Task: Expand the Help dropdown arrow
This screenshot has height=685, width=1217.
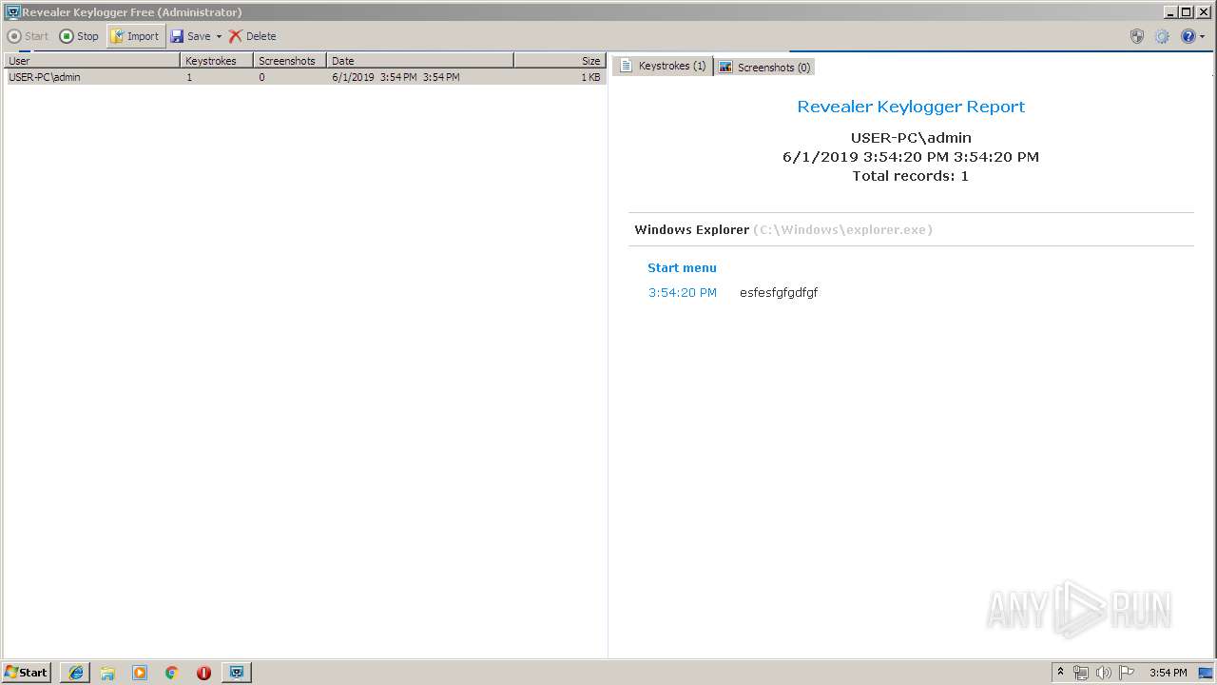Action: click(1202, 36)
